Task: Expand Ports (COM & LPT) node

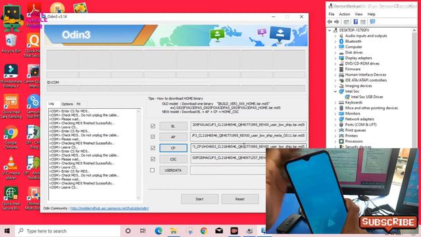Action: tap(335, 124)
